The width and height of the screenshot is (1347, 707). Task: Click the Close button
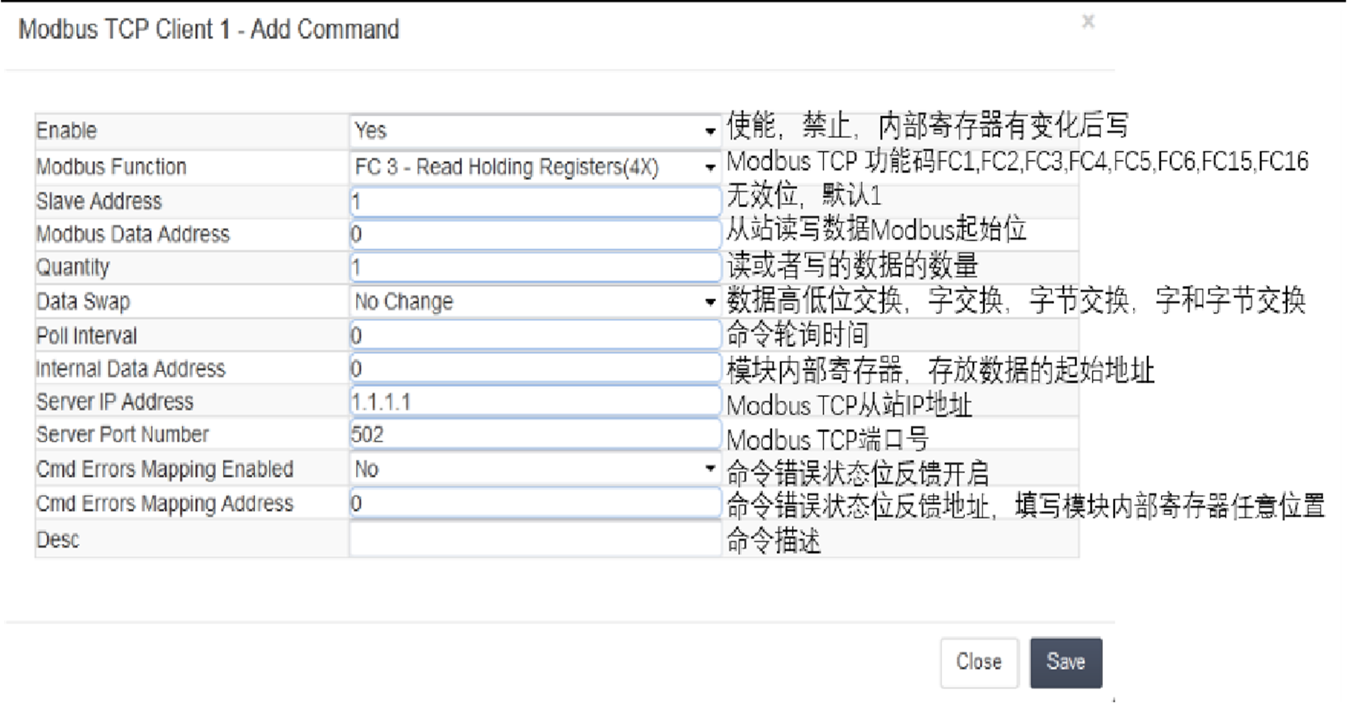(979, 662)
